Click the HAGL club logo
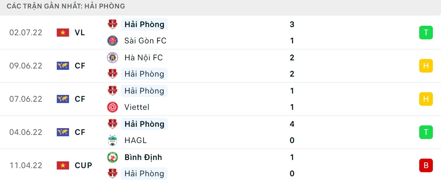This screenshot has height=180, width=441. pyautogui.click(x=112, y=140)
